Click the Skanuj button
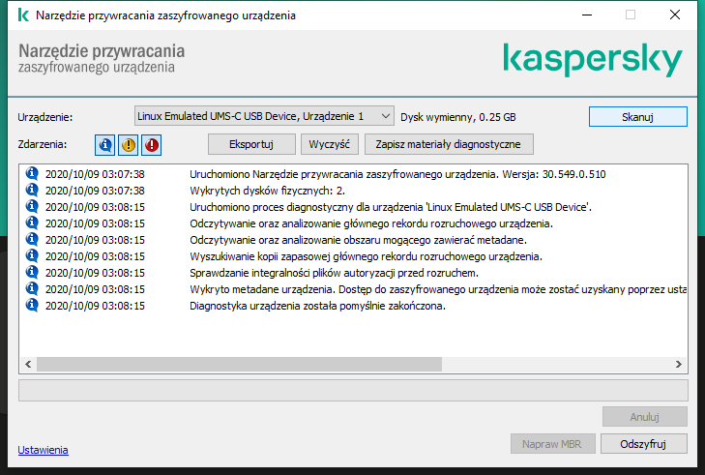This screenshot has height=475, width=705. 637,116
